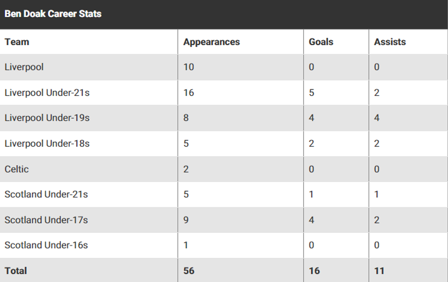Select the total goals value 16
Image resolution: width=448 pixels, height=282 pixels.
pos(315,271)
